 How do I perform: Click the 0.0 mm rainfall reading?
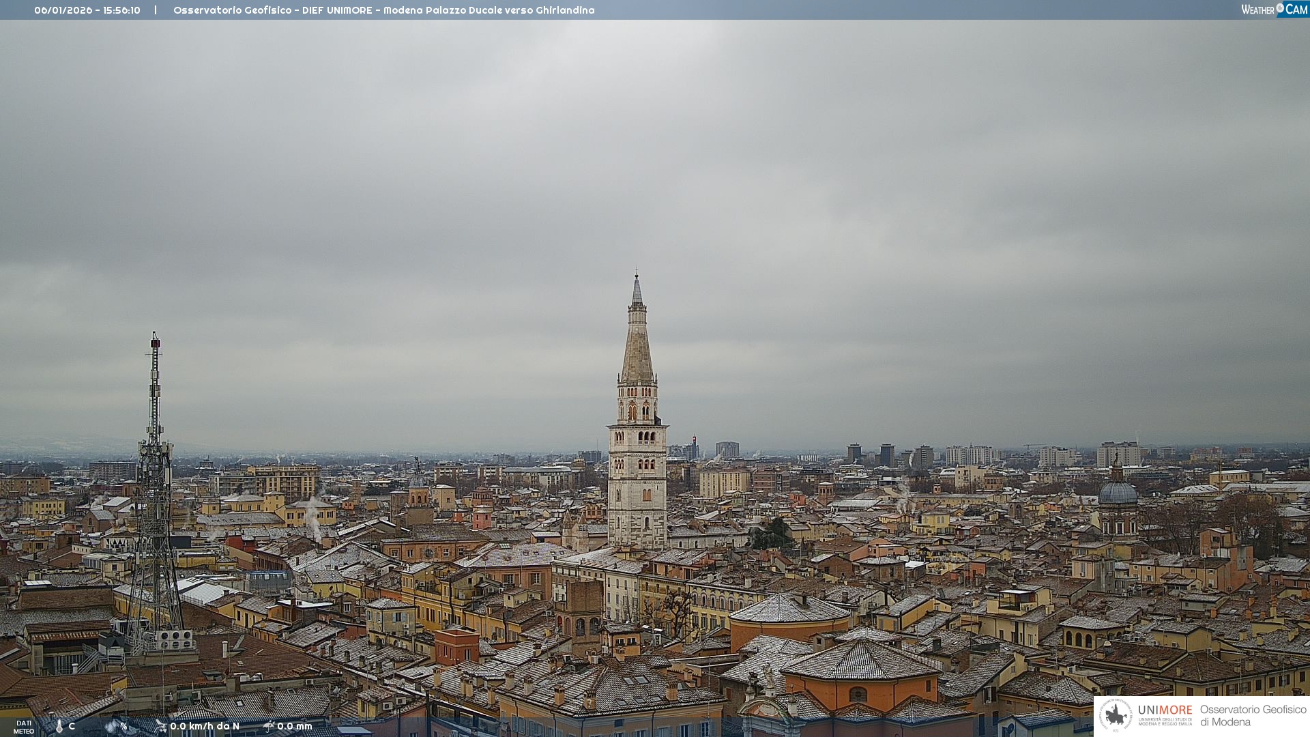coord(295,726)
